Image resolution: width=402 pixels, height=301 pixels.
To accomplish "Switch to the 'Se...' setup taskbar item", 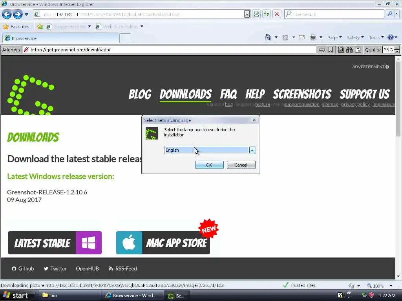I will click(x=177, y=296).
